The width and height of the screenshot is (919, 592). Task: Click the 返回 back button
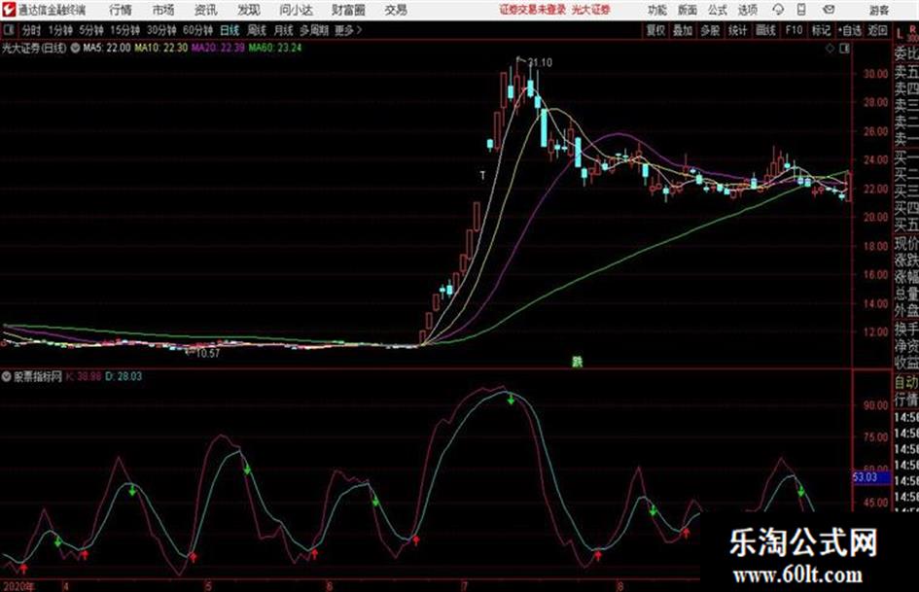pos(877,30)
